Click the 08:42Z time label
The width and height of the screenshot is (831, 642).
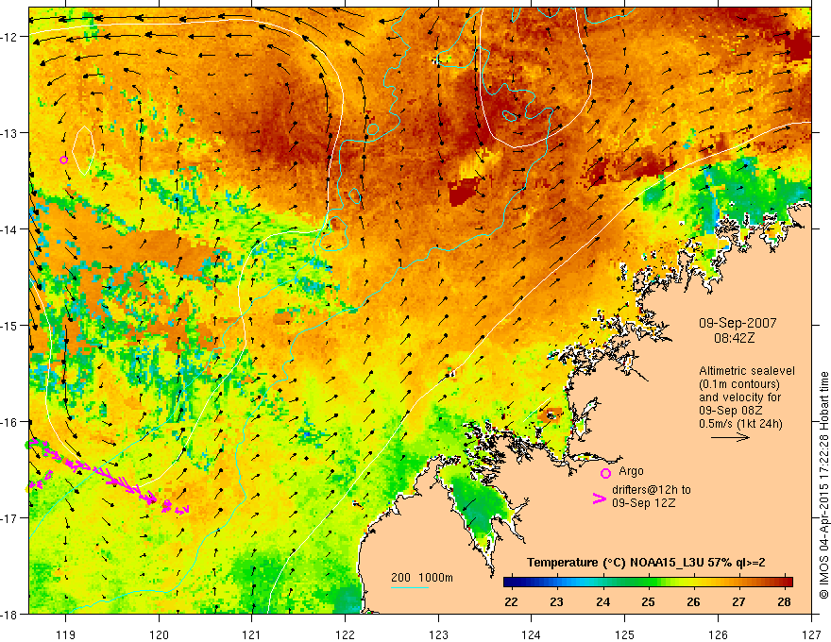click(x=734, y=338)
